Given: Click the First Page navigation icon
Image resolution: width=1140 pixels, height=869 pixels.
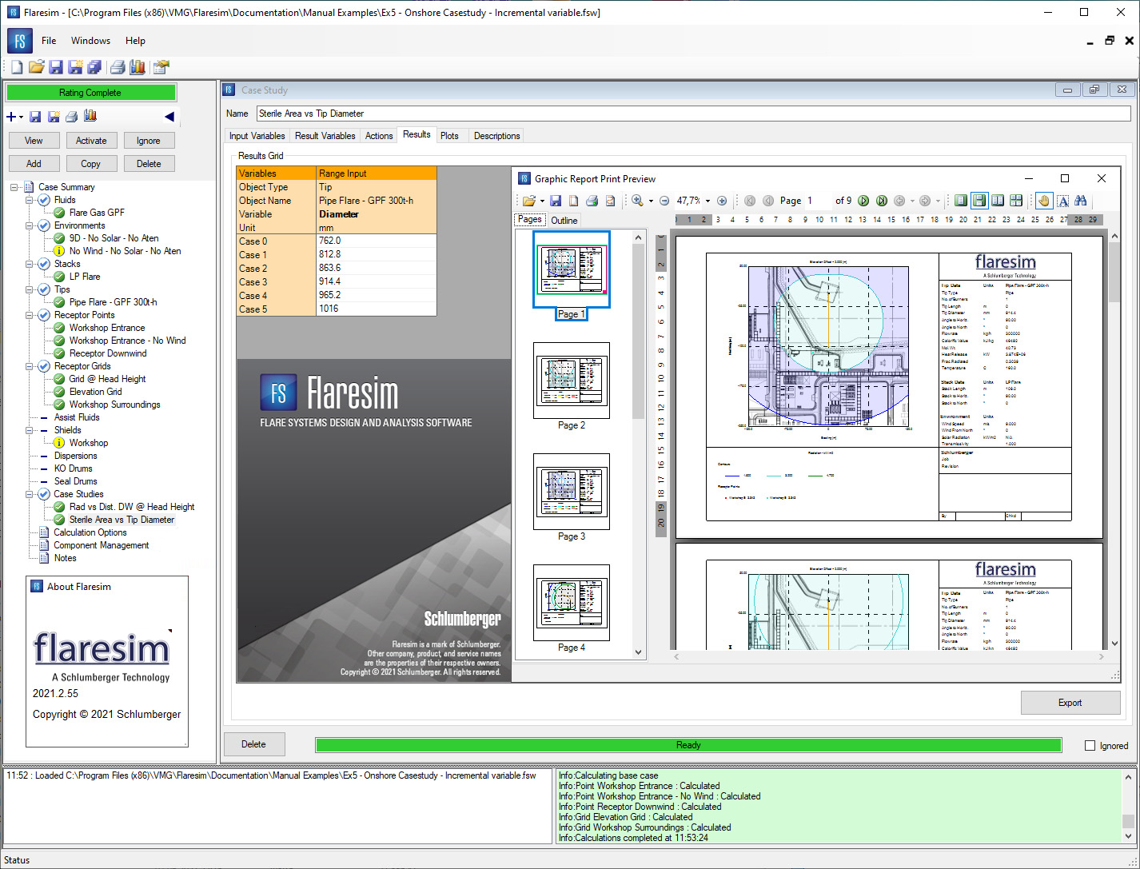Looking at the screenshot, I should point(750,201).
